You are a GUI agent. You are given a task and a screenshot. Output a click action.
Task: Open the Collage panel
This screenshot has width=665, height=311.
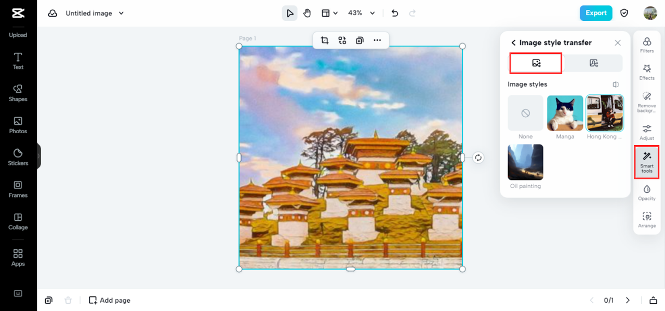click(x=18, y=221)
